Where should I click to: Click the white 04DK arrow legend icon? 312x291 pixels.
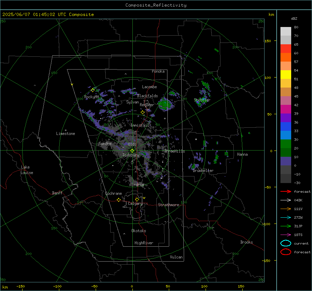286,200
